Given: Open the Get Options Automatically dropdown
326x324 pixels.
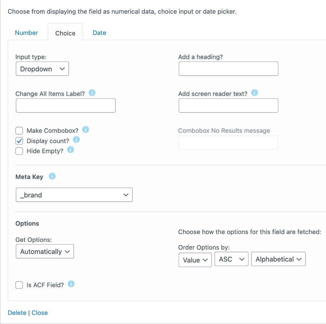Looking at the screenshot, I should [45, 251].
